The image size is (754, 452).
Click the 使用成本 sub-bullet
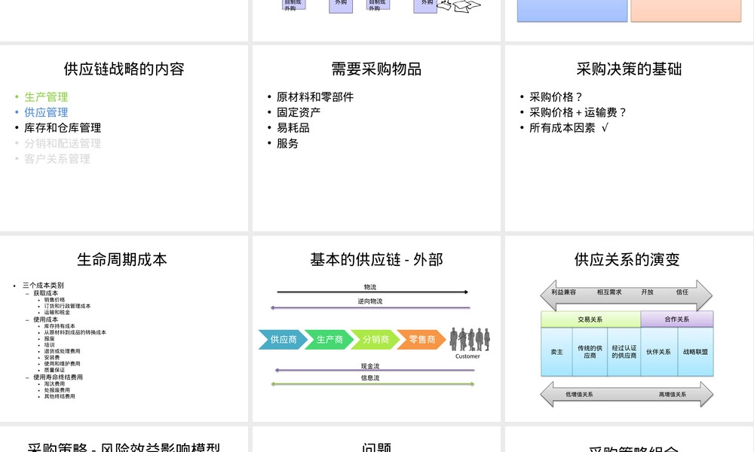tap(46, 319)
